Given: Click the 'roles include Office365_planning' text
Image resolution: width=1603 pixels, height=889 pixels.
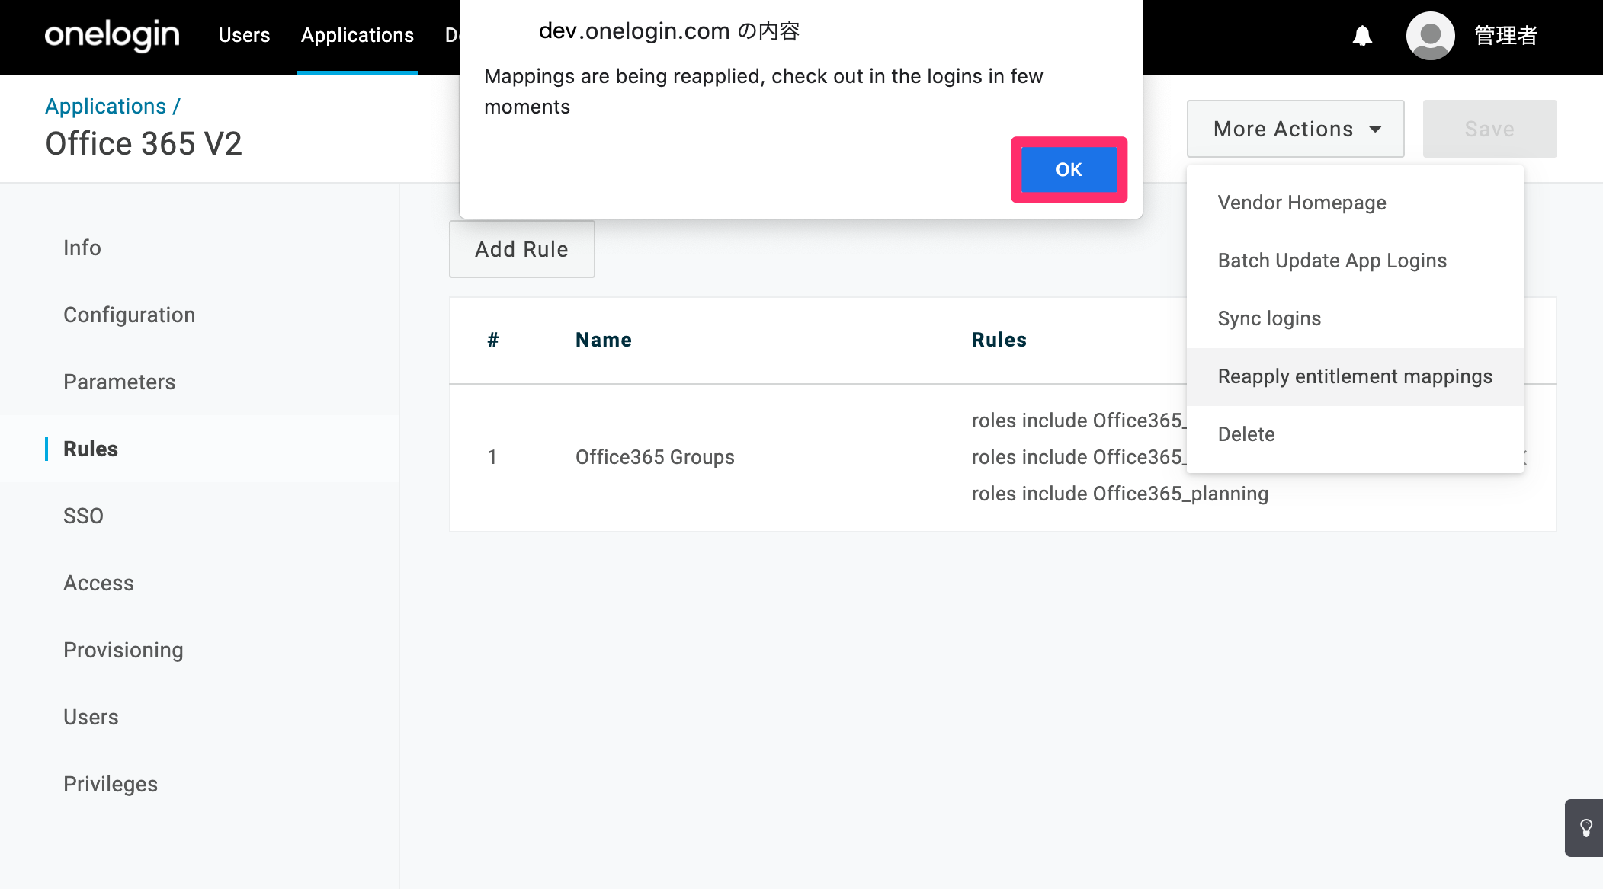Looking at the screenshot, I should (x=1120, y=494).
